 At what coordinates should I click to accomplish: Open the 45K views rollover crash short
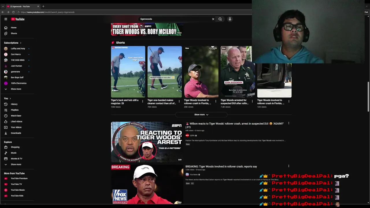(201, 72)
